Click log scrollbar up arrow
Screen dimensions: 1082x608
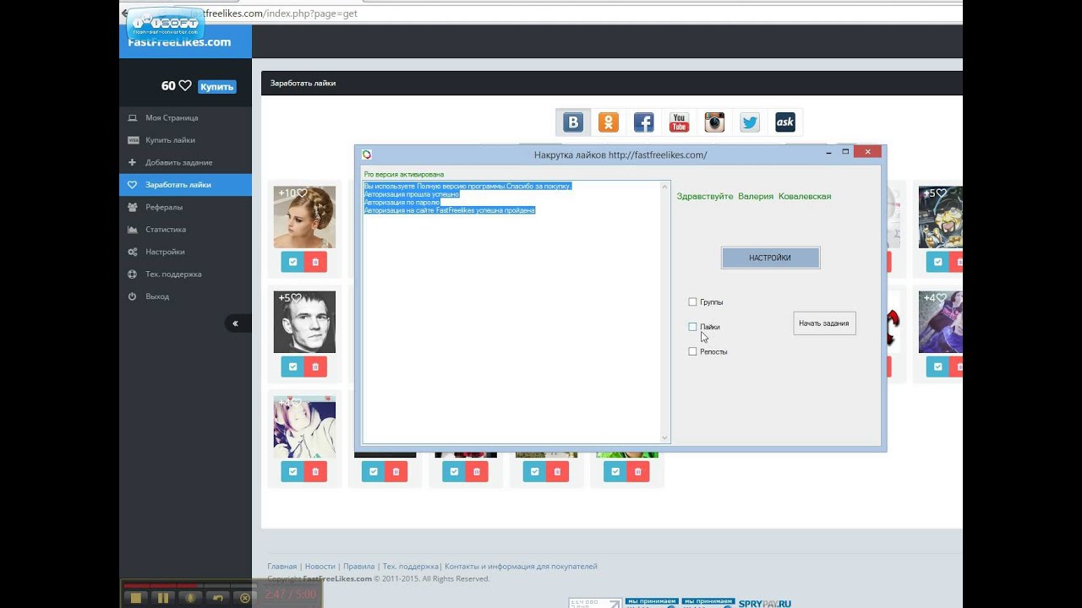coord(664,187)
